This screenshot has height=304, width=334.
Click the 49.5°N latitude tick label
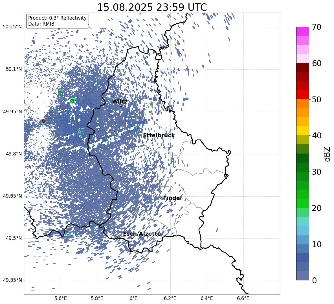tap(14, 238)
